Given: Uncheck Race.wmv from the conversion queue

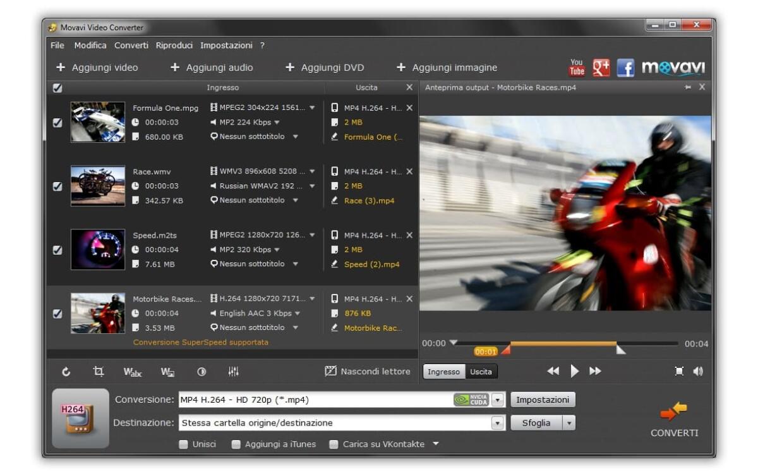Looking at the screenshot, I should click(x=57, y=186).
